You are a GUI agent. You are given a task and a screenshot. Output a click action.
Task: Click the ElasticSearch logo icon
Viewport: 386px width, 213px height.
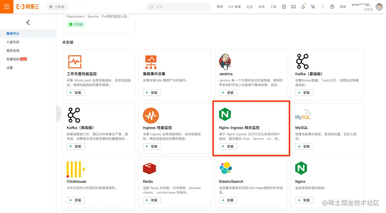226,168
